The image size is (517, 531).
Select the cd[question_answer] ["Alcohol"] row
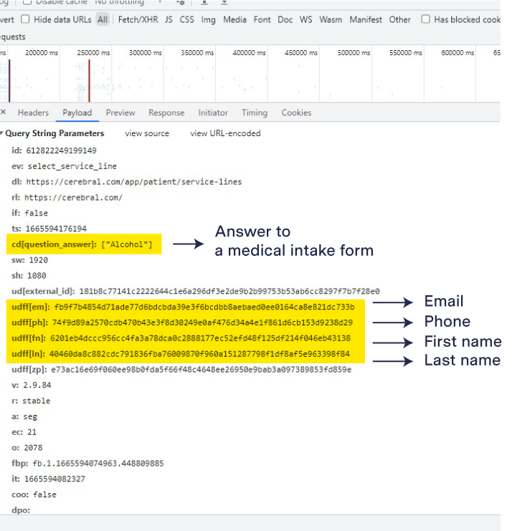click(84, 244)
